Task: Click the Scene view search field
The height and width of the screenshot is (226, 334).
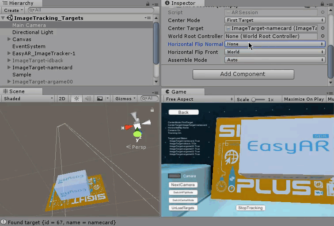Action: tap(149, 98)
